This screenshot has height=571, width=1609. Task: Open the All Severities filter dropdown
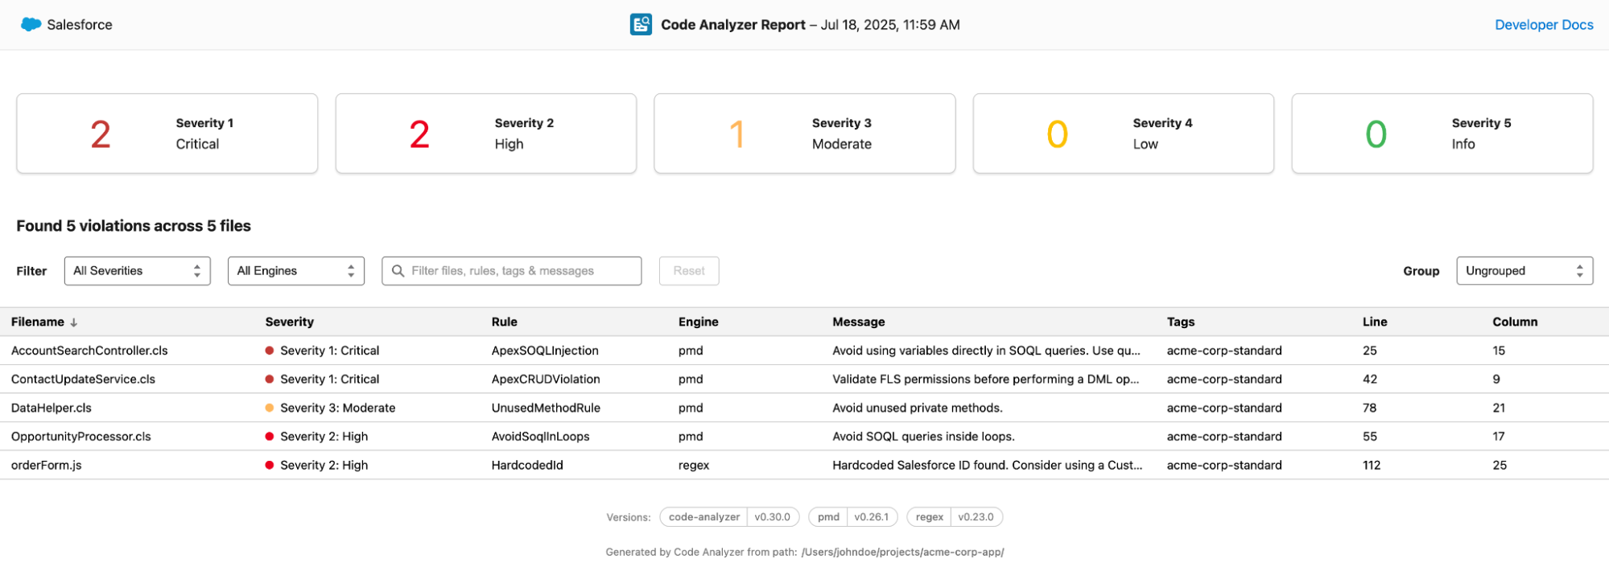(x=138, y=271)
